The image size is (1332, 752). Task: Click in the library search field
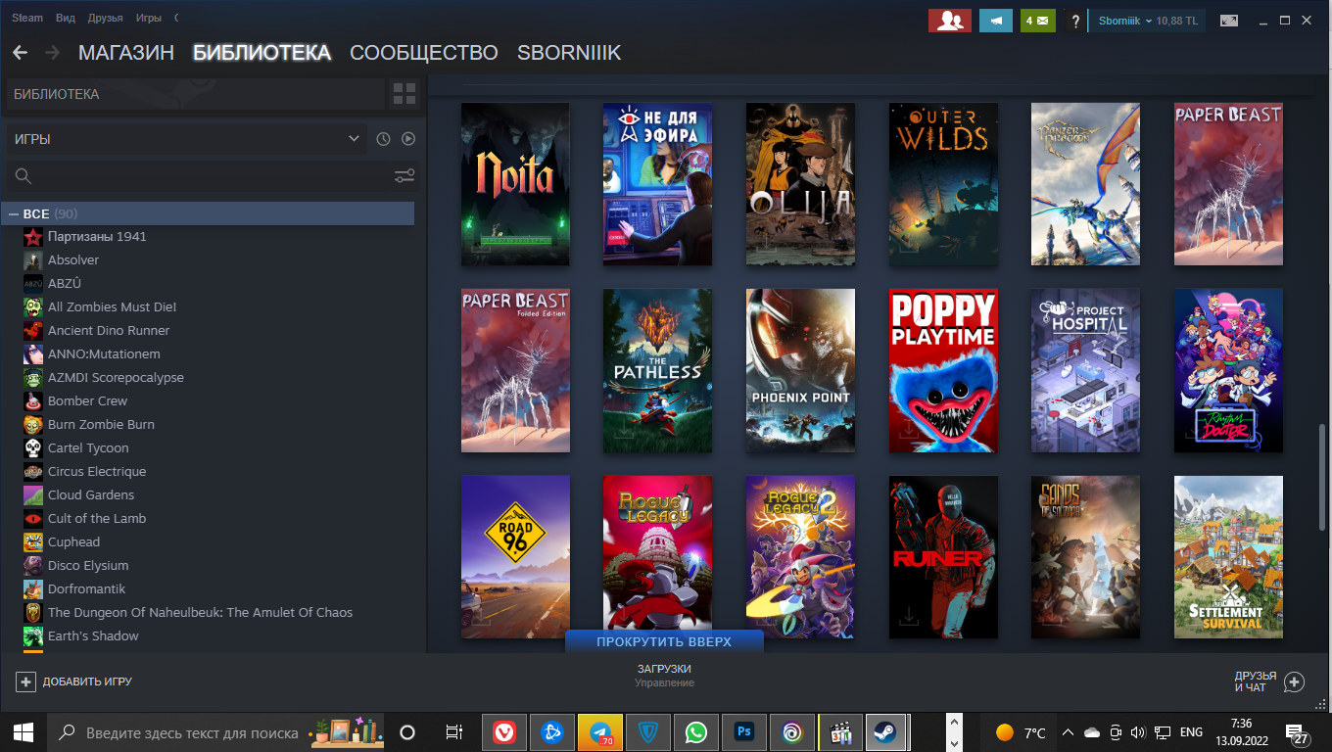(196, 176)
